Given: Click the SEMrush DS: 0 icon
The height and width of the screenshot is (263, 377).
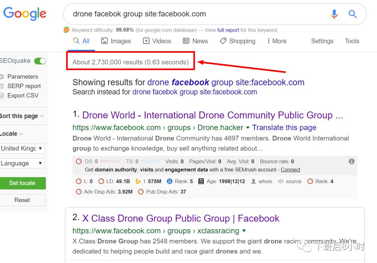Looking at the screenshot, I should point(79,161).
